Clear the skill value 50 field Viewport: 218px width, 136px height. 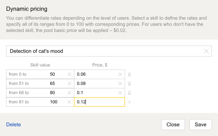[69, 74]
